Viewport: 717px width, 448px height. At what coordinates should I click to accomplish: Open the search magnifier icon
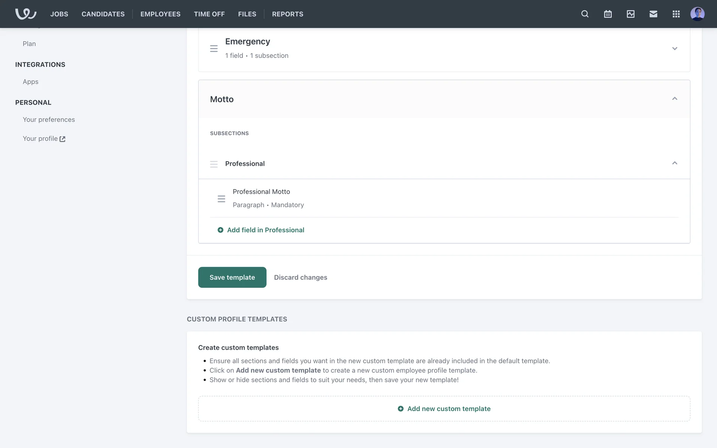point(585,14)
